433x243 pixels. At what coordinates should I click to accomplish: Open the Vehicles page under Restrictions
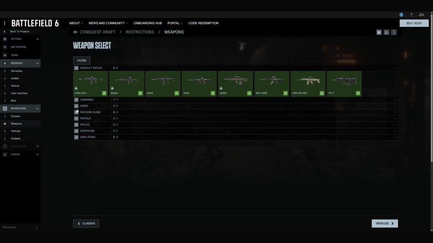tap(16, 131)
